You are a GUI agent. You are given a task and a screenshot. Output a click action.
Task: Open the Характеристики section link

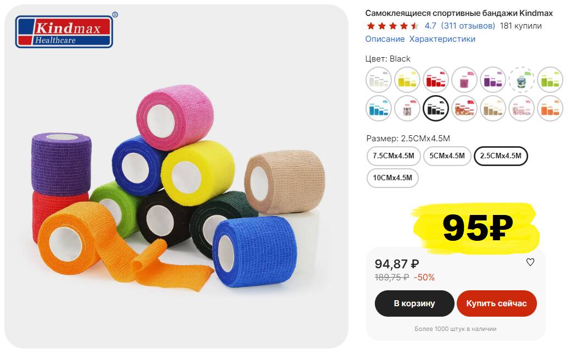(442, 39)
